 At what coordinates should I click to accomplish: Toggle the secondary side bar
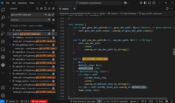pyautogui.click(x=154, y=3)
